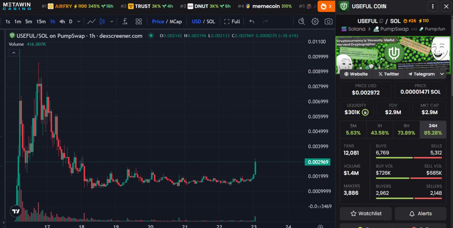Click the TradingView logo on chart

click(15, 211)
